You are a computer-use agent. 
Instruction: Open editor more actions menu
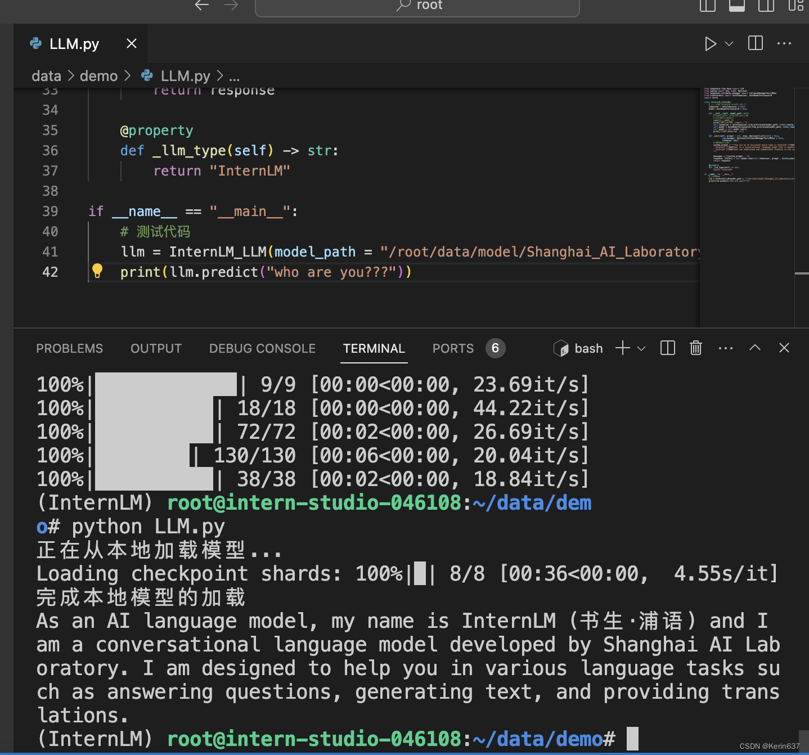click(784, 43)
